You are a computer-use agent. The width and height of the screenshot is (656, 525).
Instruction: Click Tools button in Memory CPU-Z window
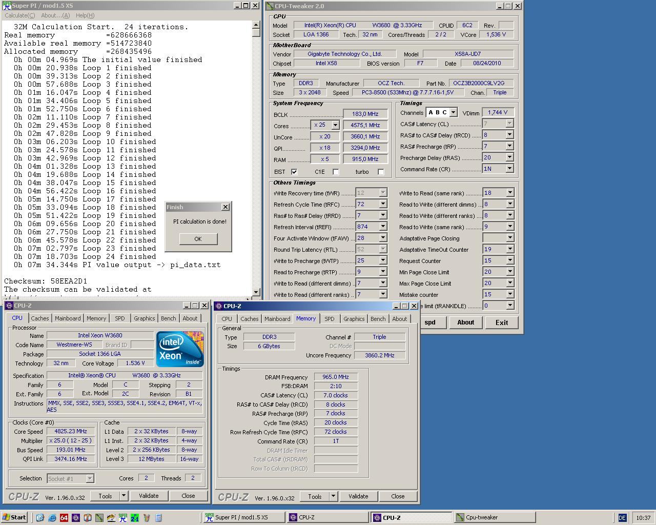315,496
